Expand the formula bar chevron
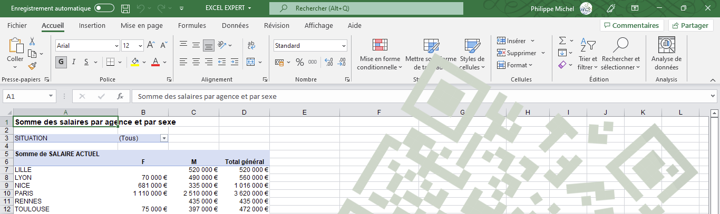The width and height of the screenshot is (720, 214). tap(713, 96)
